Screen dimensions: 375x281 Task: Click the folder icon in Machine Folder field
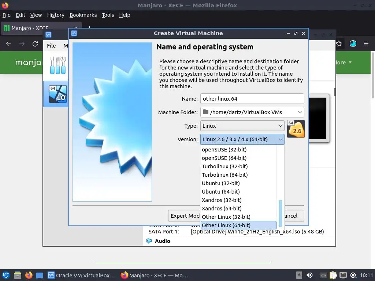click(x=206, y=112)
